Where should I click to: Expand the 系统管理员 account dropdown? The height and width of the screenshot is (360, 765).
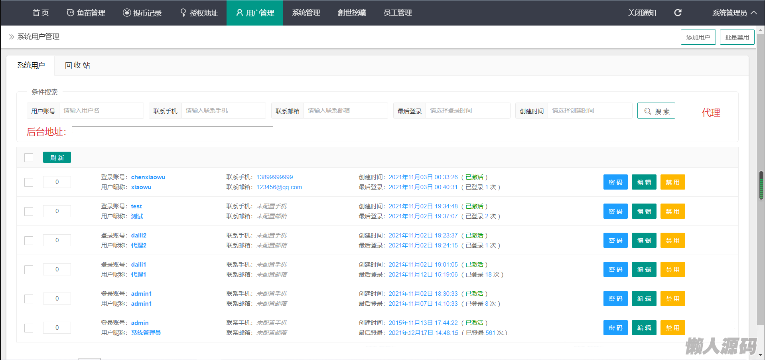(x=734, y=13)
